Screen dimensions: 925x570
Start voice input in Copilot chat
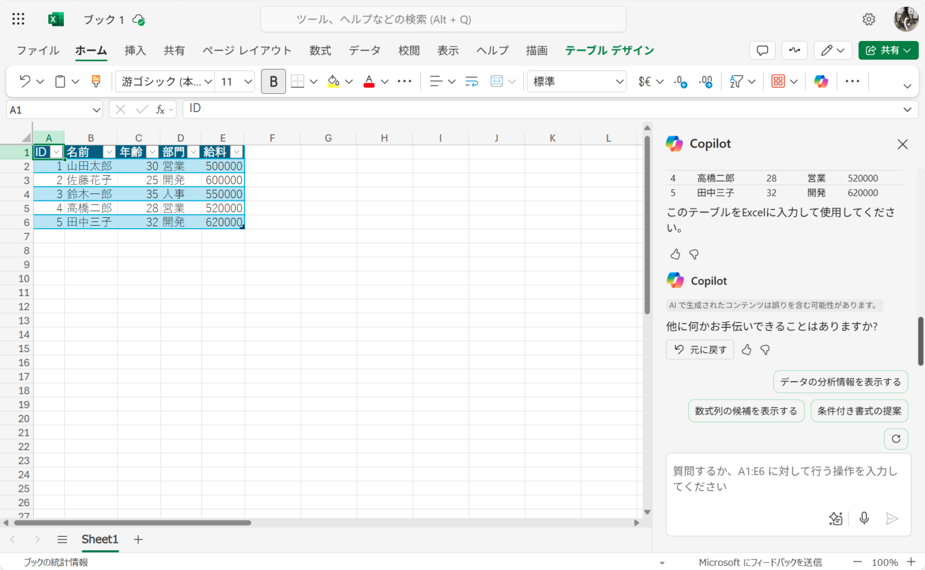(x=864, y=518)
